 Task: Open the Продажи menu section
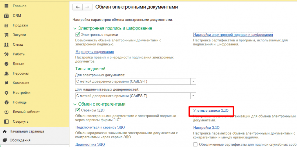[x=20, y=25]
